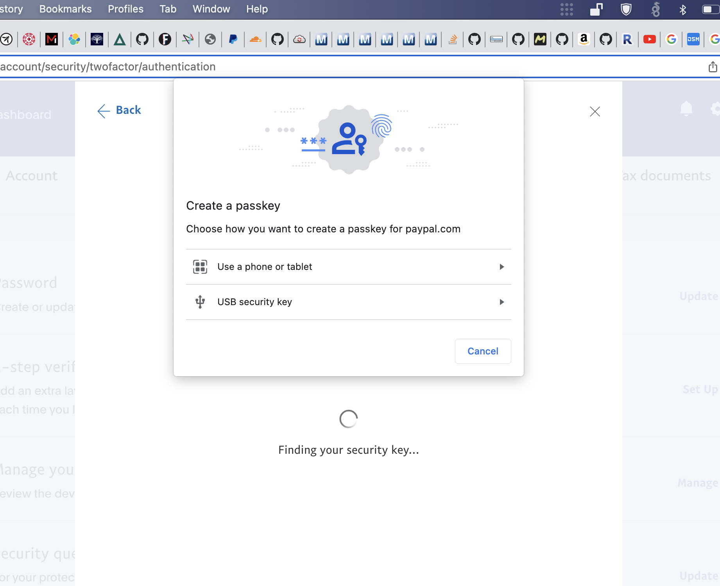Image resolution: width=720 pixels, height=586 pixels.
Task: Open the Help menu
Action: click(257, 9)
